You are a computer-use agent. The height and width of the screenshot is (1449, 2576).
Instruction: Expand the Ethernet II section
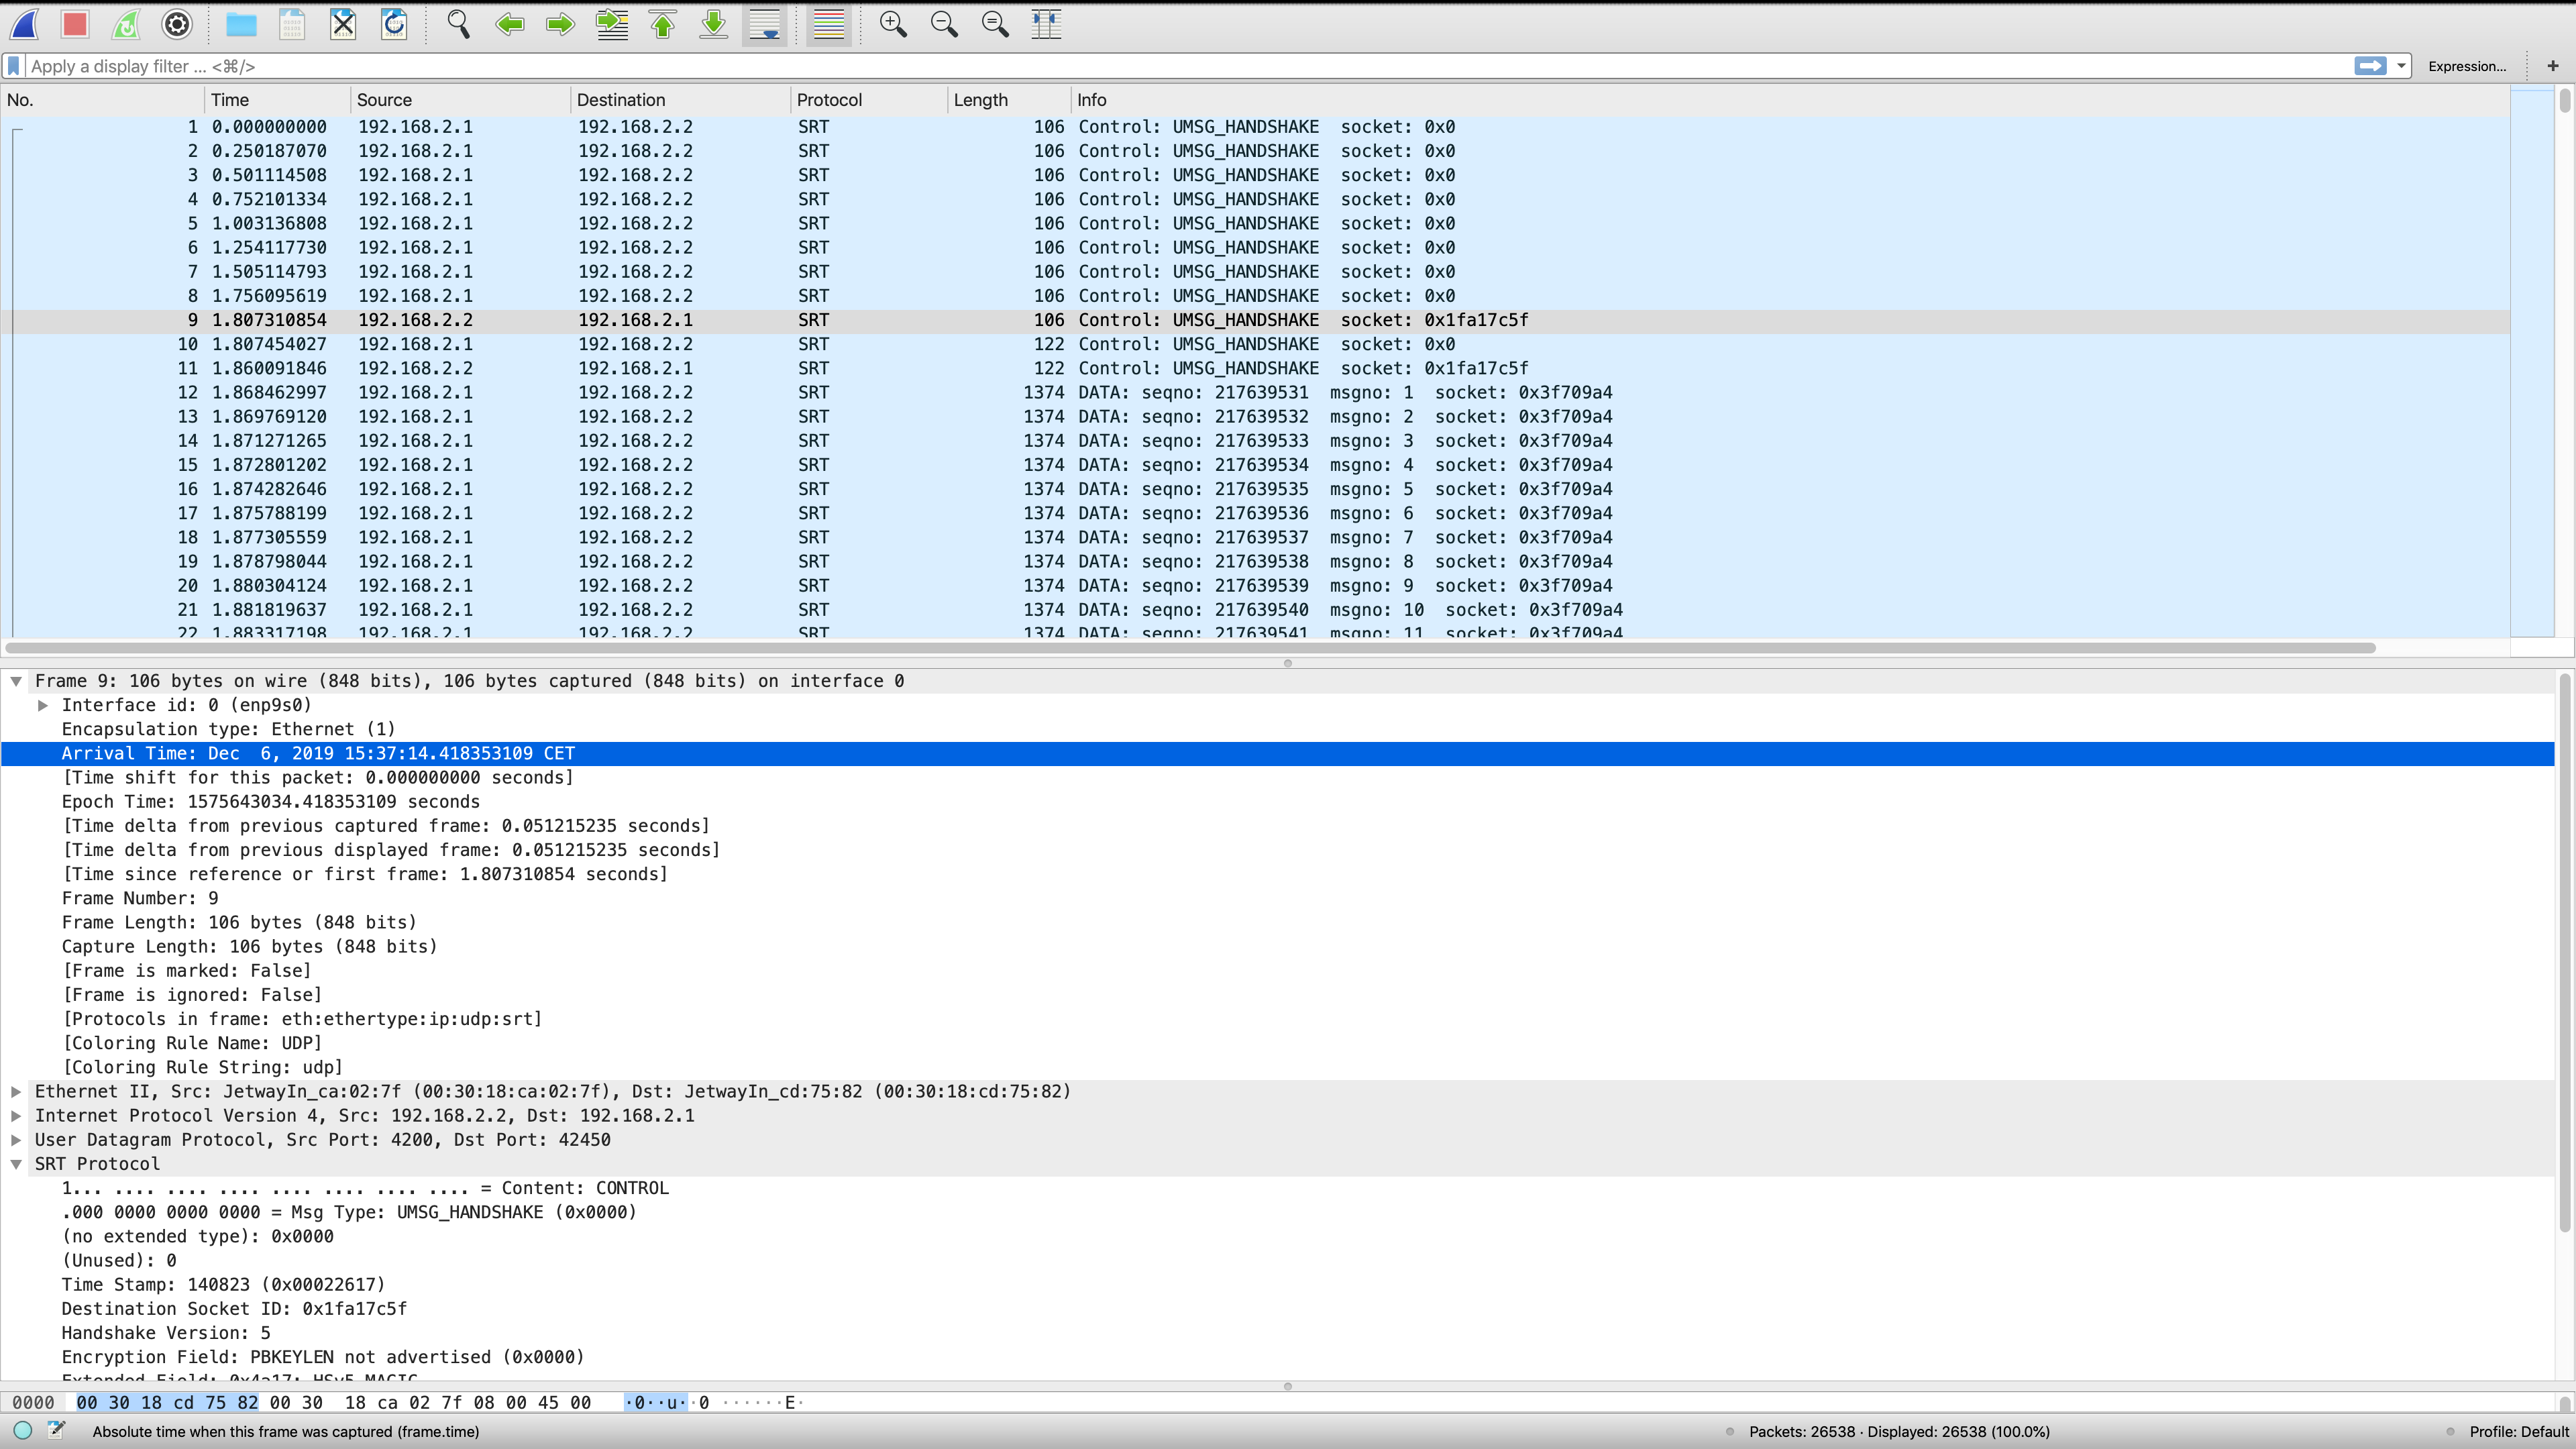tap(16, 1091)
